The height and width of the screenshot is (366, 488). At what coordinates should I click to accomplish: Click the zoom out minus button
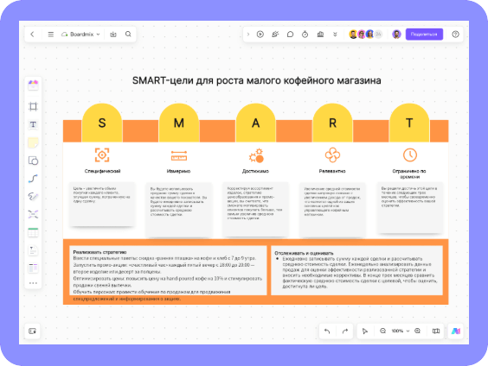[x=382, y=331]
